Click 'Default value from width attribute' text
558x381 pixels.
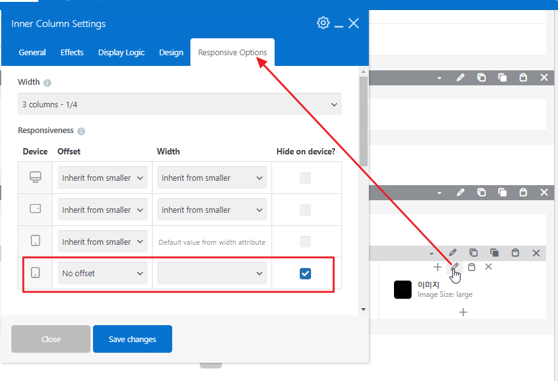click(212, 242)
